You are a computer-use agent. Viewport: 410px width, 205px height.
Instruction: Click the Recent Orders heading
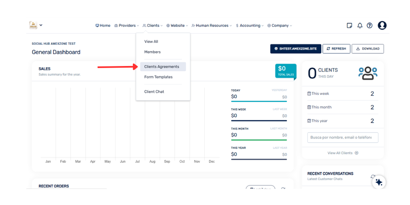click(54, 186)
